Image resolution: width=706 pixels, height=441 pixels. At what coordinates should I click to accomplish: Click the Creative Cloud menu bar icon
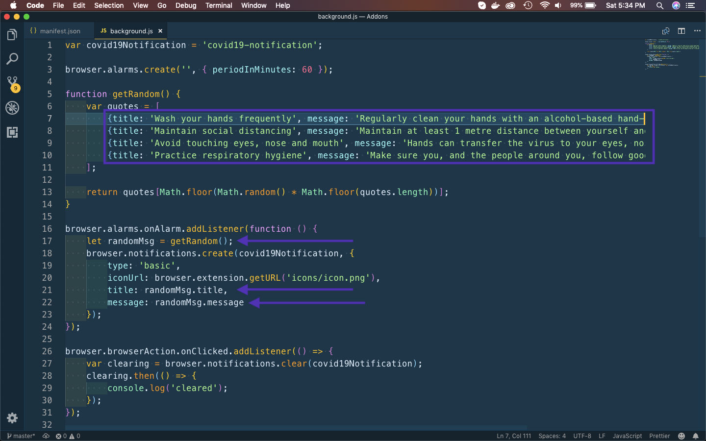(x=511, y=5)
